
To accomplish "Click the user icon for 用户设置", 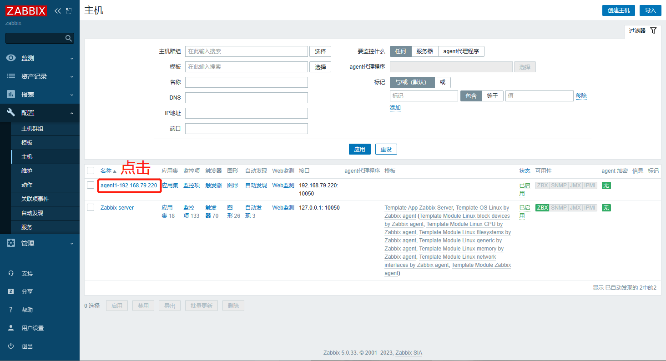I will tap(11, 328).
